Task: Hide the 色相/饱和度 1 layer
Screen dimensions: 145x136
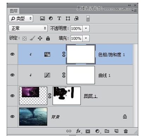Action: click(12, 54)
